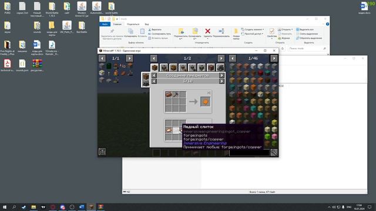Open the Переместить в dropdown in Explorer
The image size is (376, 211).
(x=181, y=33)
